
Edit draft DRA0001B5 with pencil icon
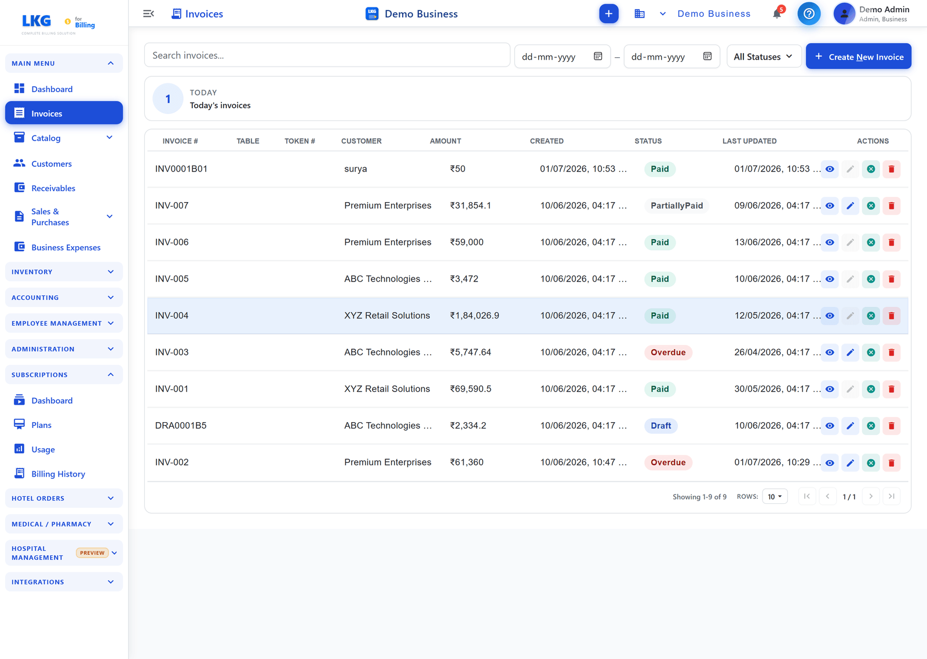pos(850,426)
